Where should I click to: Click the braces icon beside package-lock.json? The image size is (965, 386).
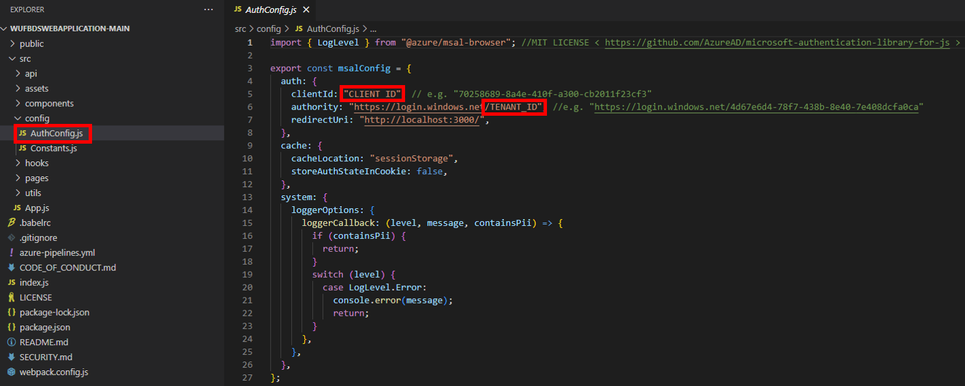tap(12, 312)
